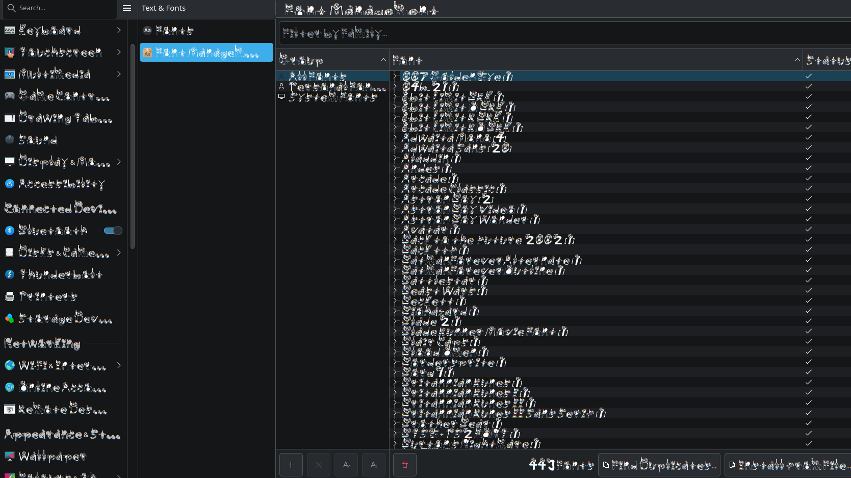Select the Font Management page
The height and width of the screenshot is (478, 851).
click(207, 53)
